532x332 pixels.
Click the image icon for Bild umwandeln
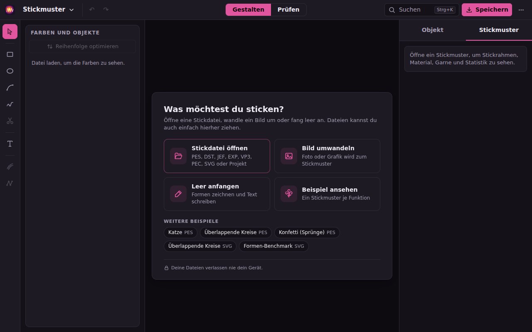(x=289, y=156)
